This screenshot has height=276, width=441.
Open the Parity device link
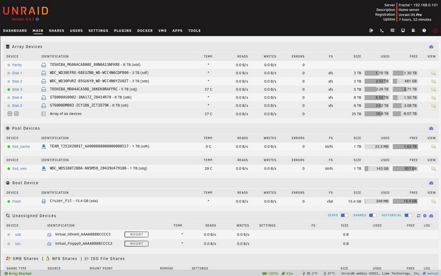17,65
